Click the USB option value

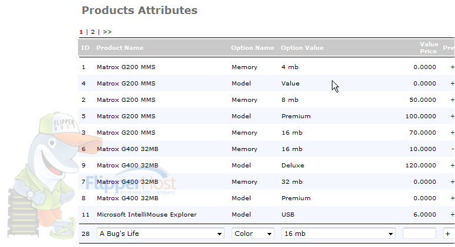point(287,215)
